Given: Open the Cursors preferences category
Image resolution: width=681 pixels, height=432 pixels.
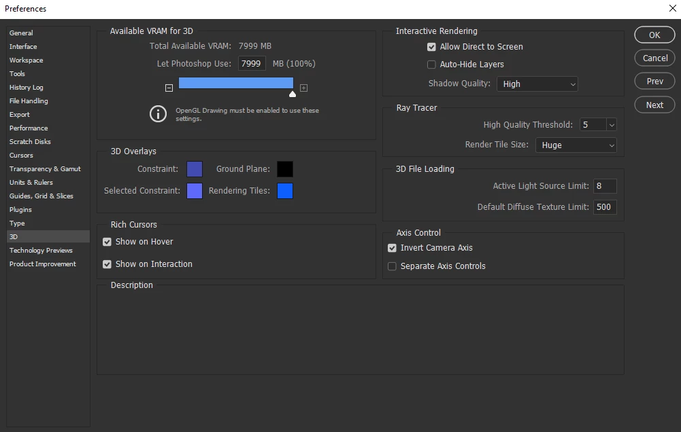Looking at the screenshot, I should pyautogui.click(x=48, y=156).
